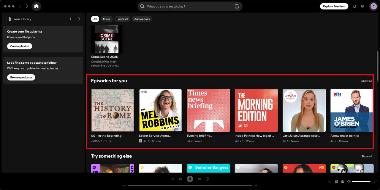Click the Browse podcasts button
This screenshot has width=380, height=190.
pyautogui.click(x=21, y=77)
